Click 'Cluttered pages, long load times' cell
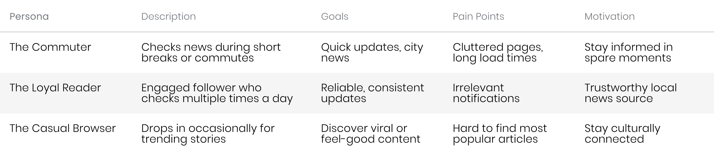 (x=498, y=52)
